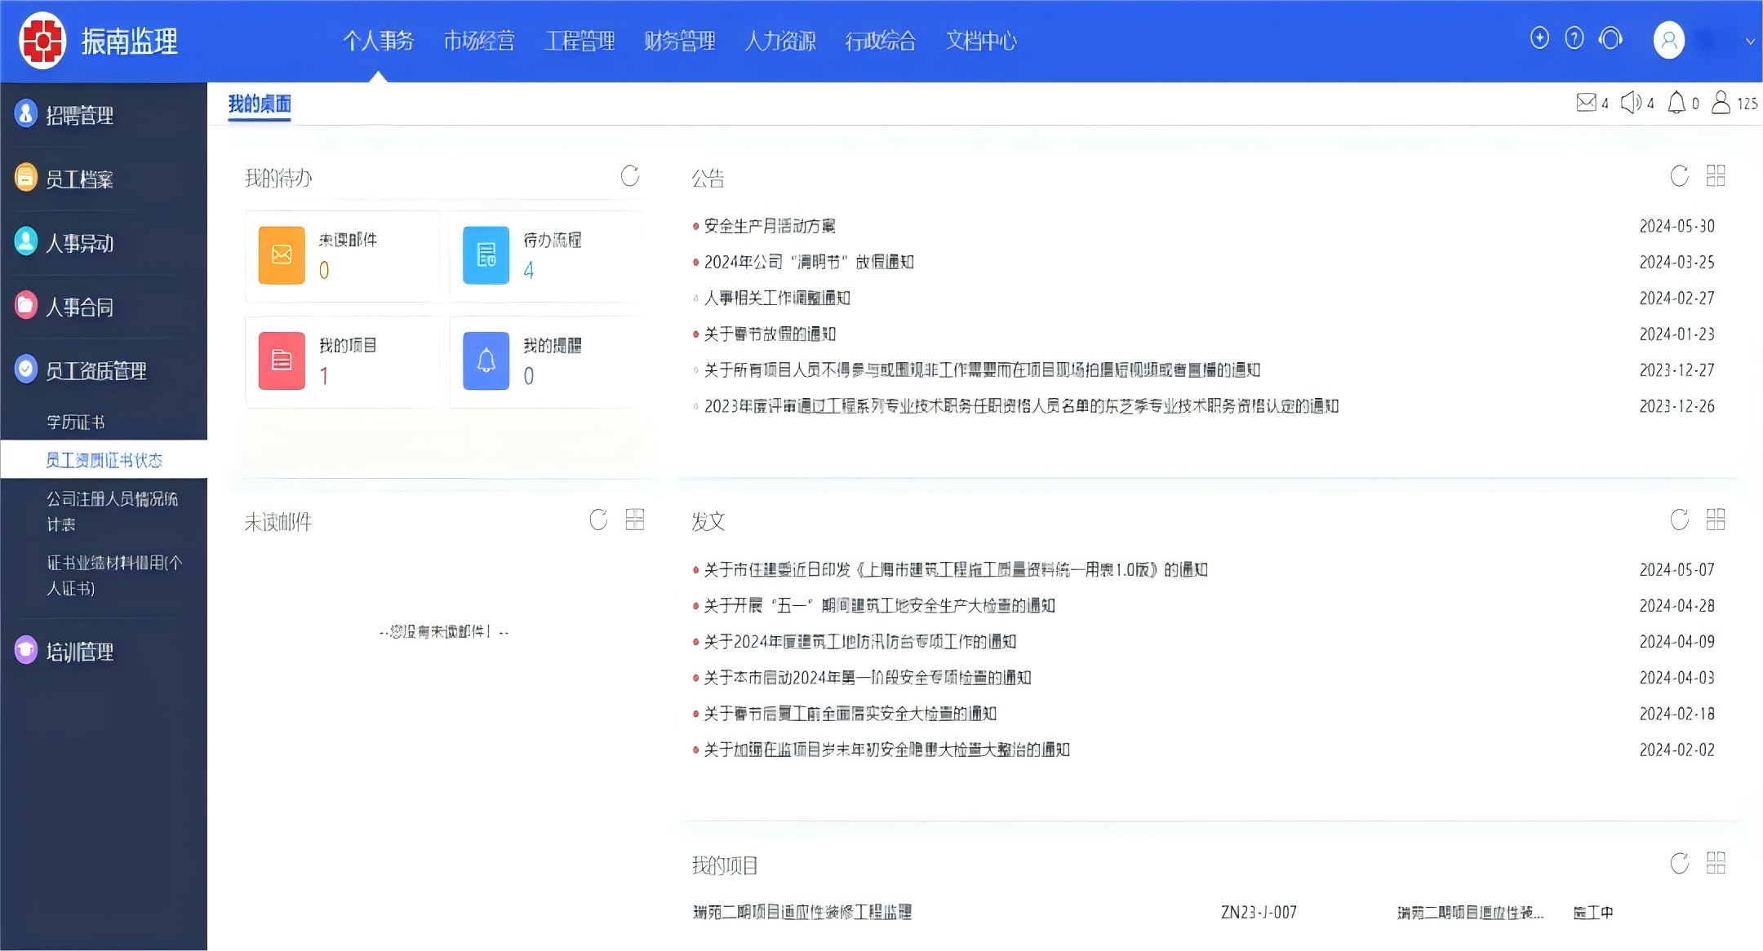
Task: Click the orange 未读邮件 mail tile
Action: tap(282, 255)
